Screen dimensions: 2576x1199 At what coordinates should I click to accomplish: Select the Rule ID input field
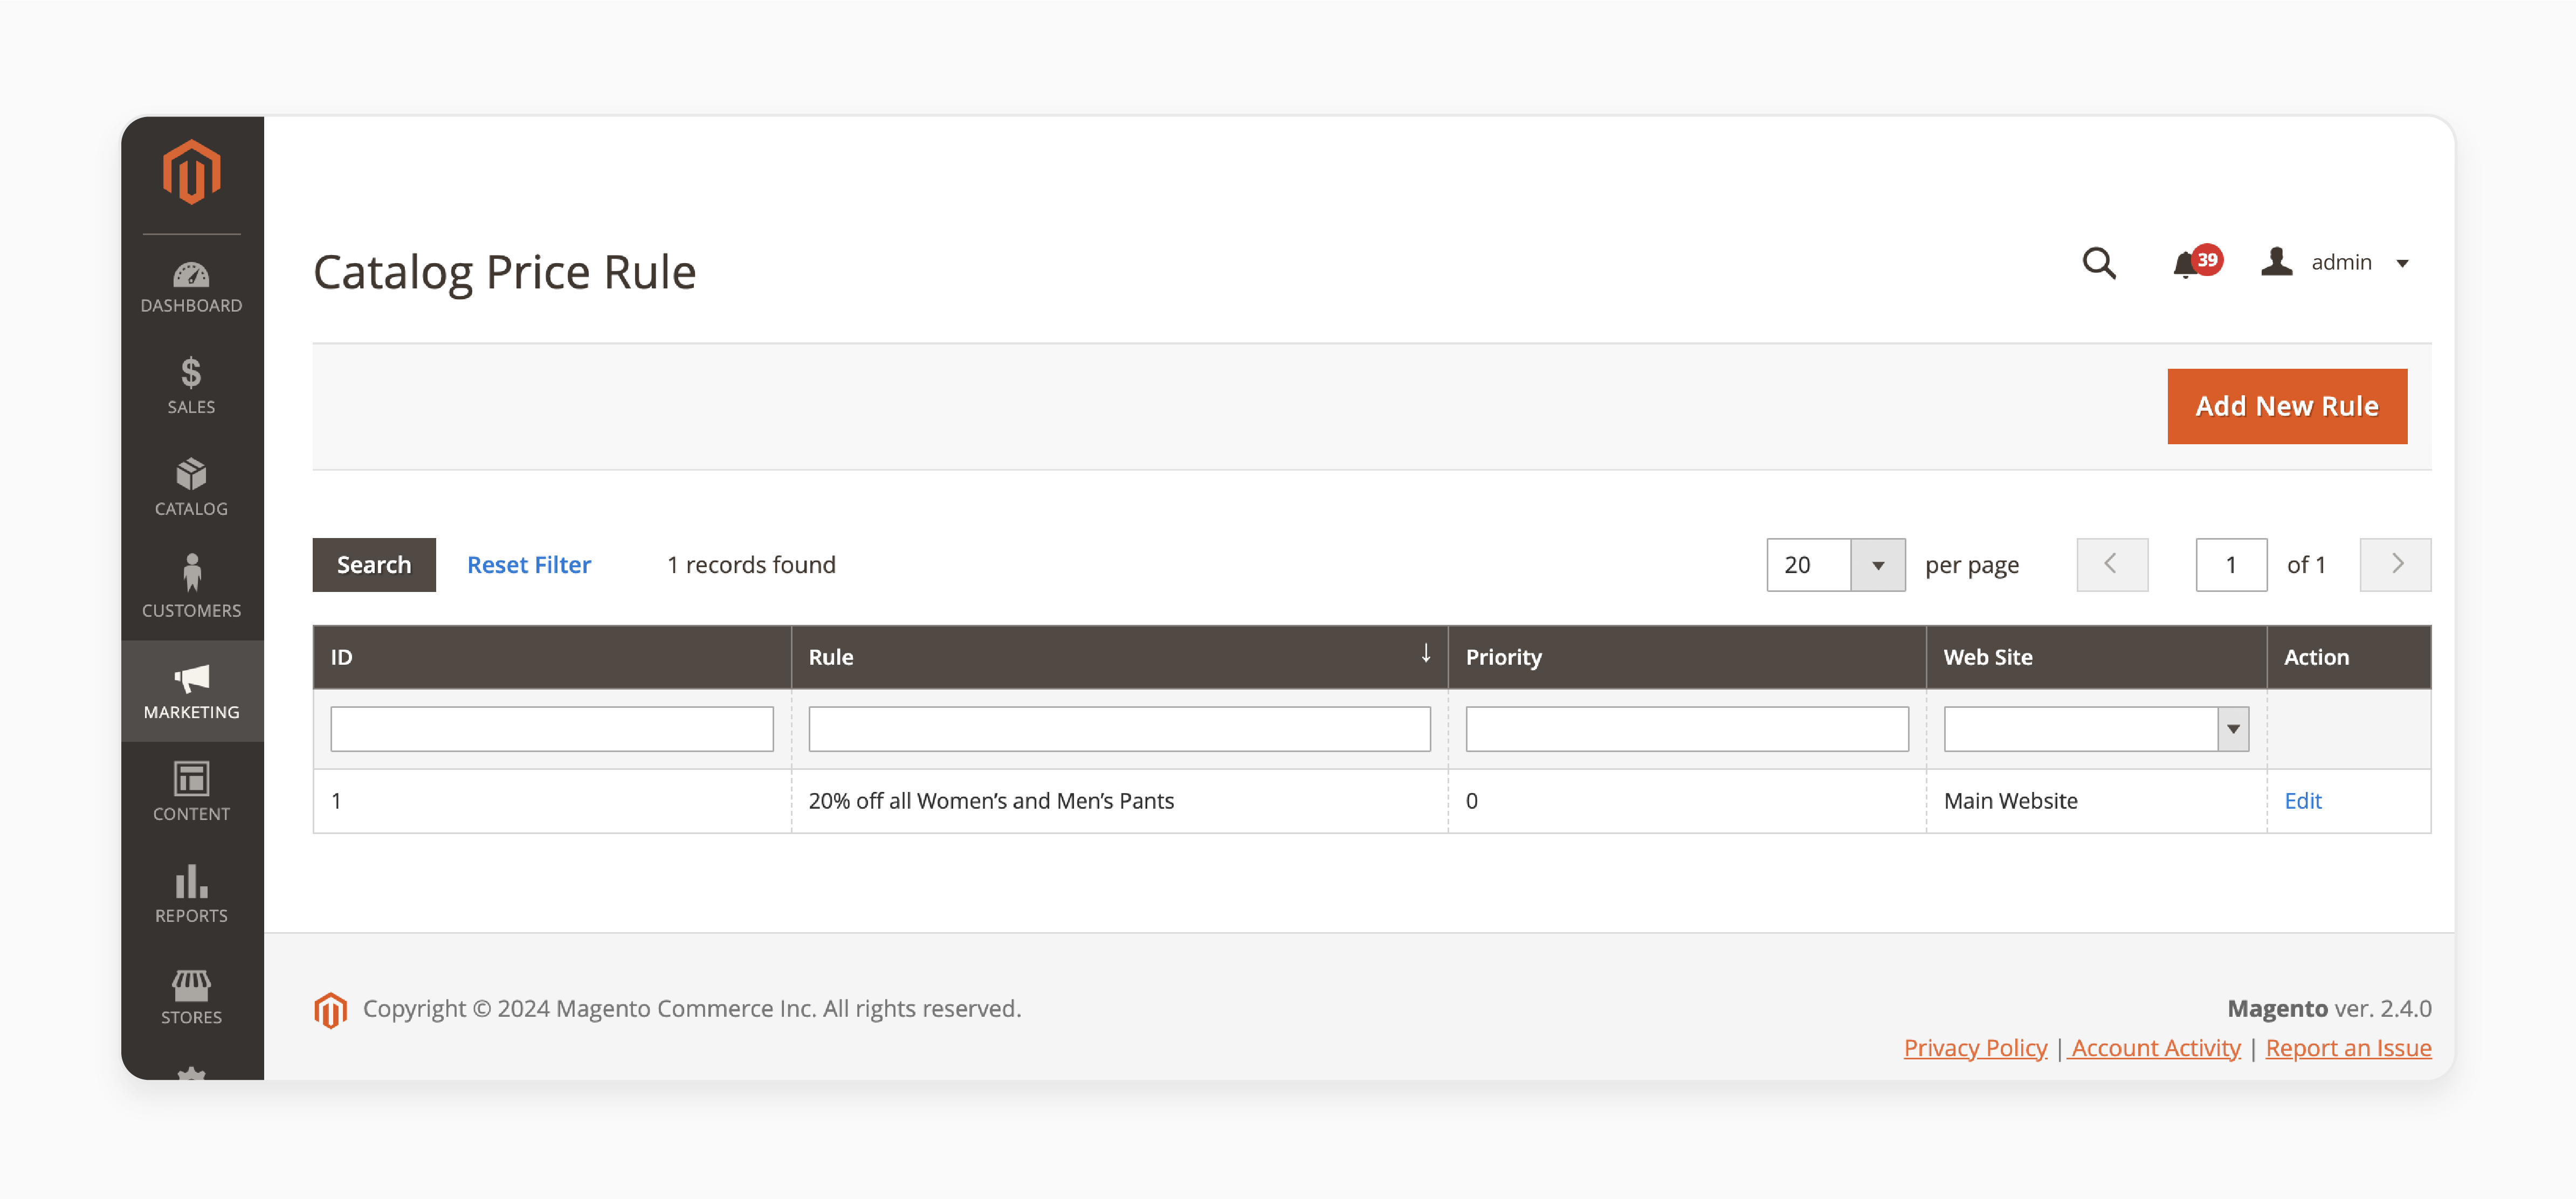(x=552, y=728)
